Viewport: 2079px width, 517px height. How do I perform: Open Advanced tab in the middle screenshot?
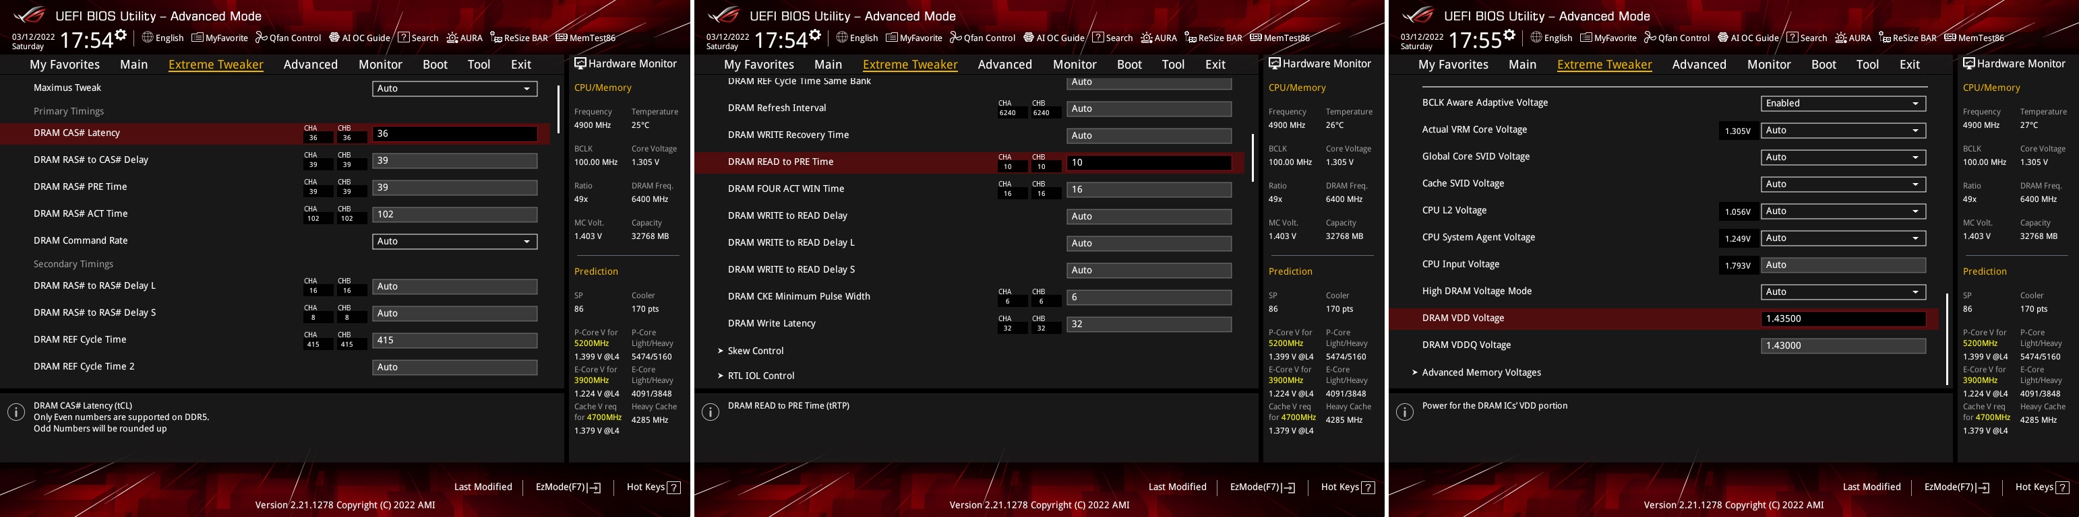pos(1005,65)
